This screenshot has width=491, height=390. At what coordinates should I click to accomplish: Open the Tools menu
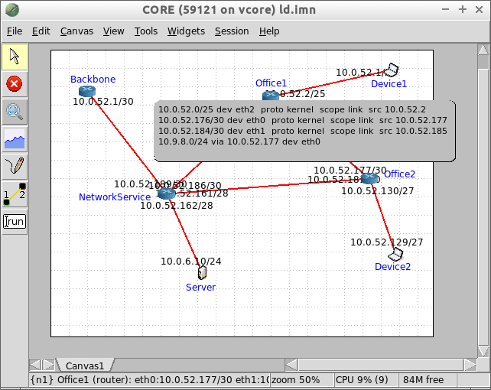pos(146,31)
